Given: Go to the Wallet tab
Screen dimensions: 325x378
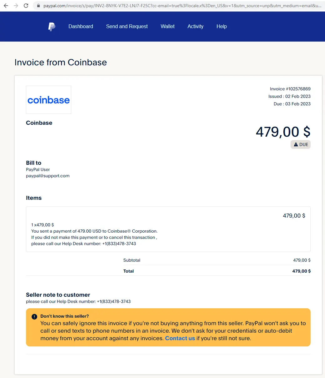Looking at the screenshot, I should 167,27.
